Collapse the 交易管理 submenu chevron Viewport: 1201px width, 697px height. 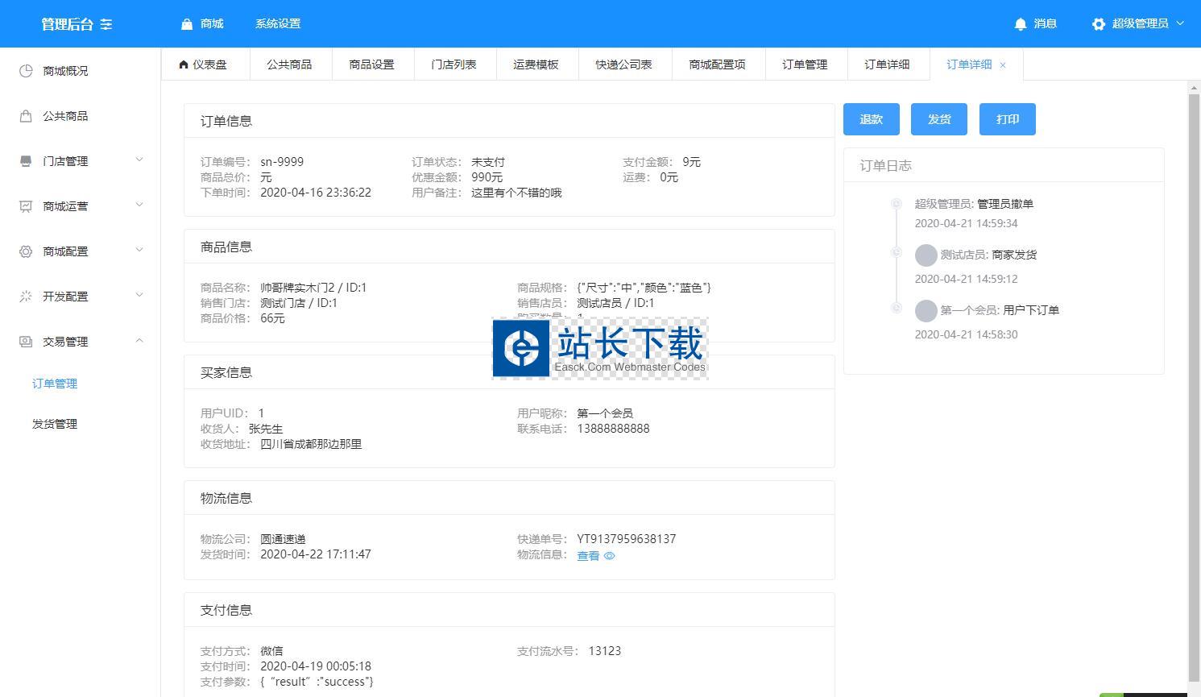[139, 340]
